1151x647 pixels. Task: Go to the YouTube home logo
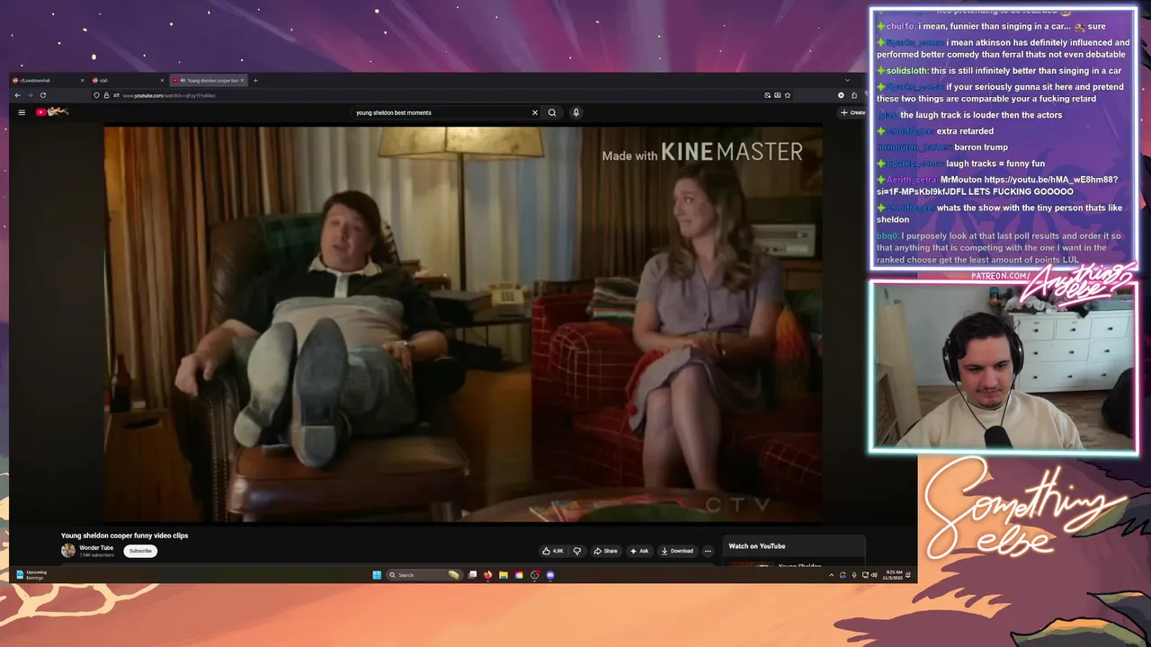[x=52, y=112]
